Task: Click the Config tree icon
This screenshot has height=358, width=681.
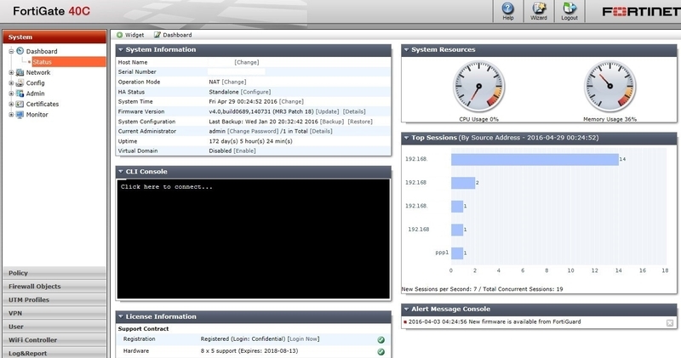Action: click(20, 82)
